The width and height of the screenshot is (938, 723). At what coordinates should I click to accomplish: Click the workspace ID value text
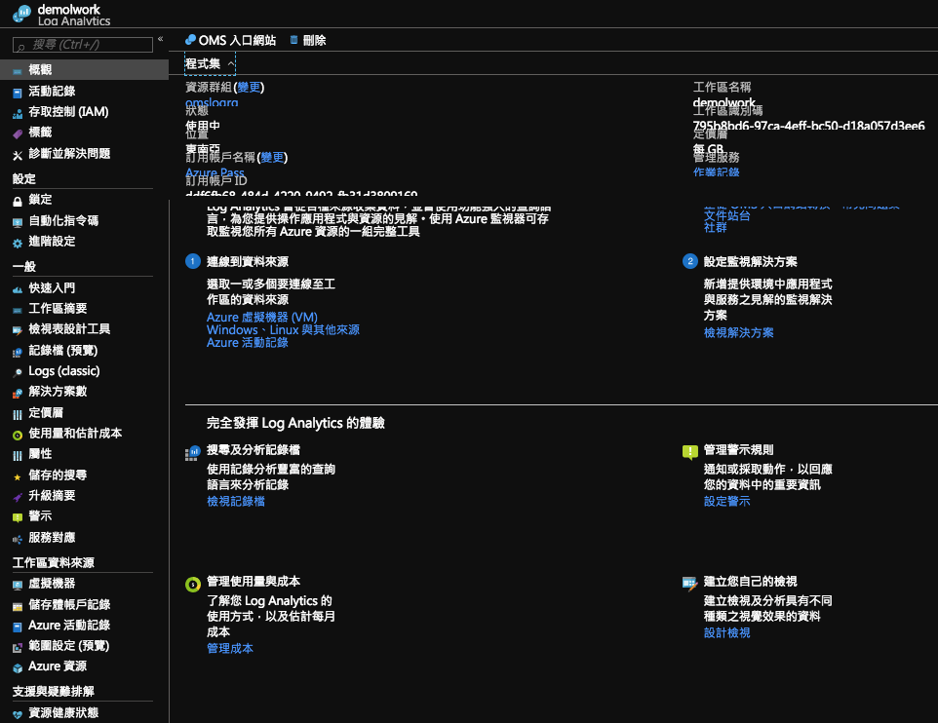(808, 126)
